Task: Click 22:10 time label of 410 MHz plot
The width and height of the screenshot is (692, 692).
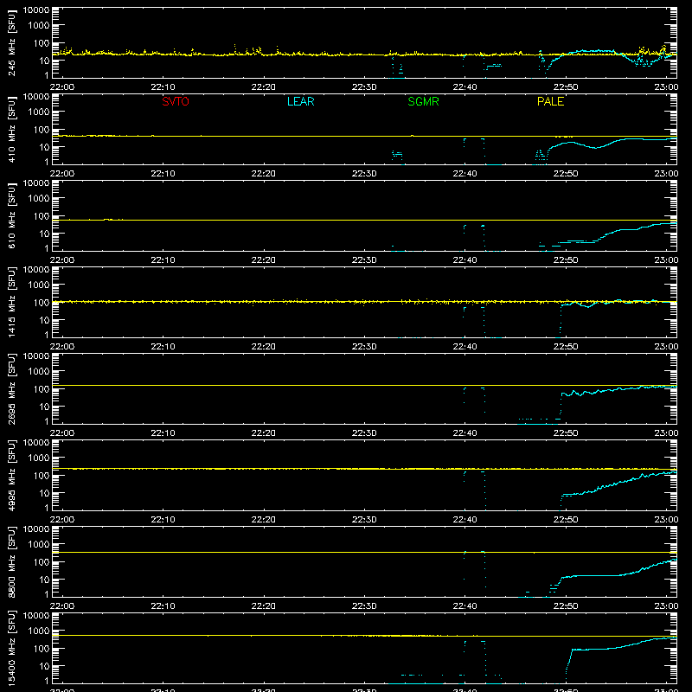Action: [163, 174]
